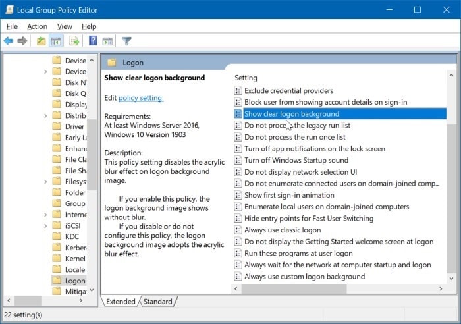Click the Locale folder icon in the tree
The width and height of the screenshot is (461, 324).
tap(57, 269)
